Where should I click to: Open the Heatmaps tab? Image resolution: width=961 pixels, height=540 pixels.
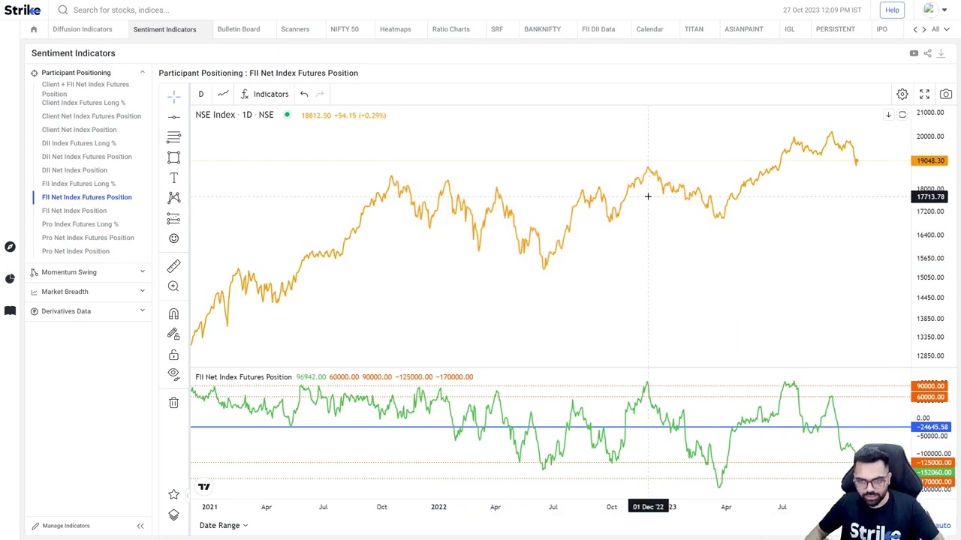coord(395,29)
